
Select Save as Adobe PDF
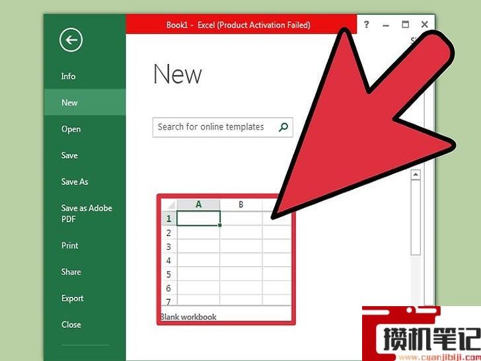click(87, 214)
